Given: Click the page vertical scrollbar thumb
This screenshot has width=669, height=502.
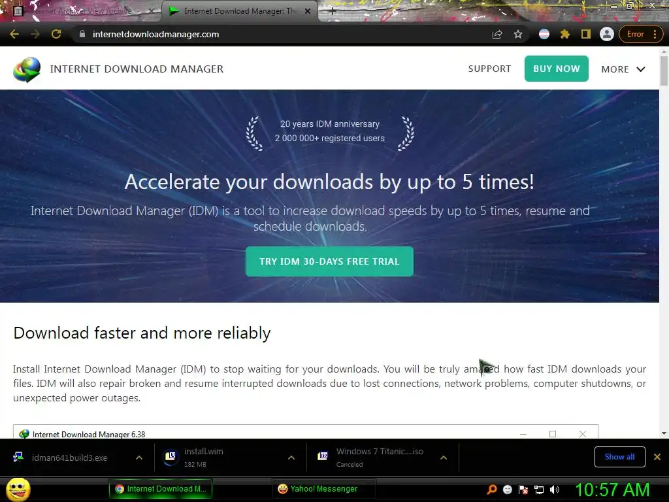Looking at the screenshot, I should [x=664, y=71].
